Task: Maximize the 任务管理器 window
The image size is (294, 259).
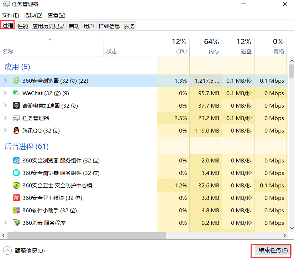Action: (x=264, y=4)
